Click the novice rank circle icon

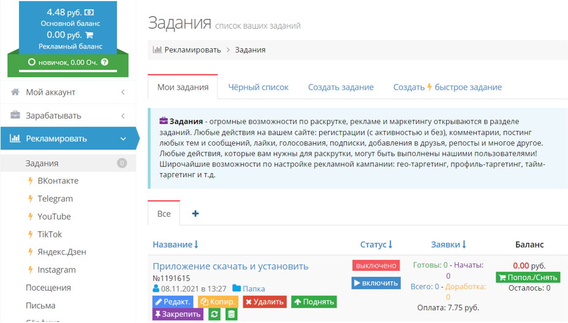click(x=31, y=62)
